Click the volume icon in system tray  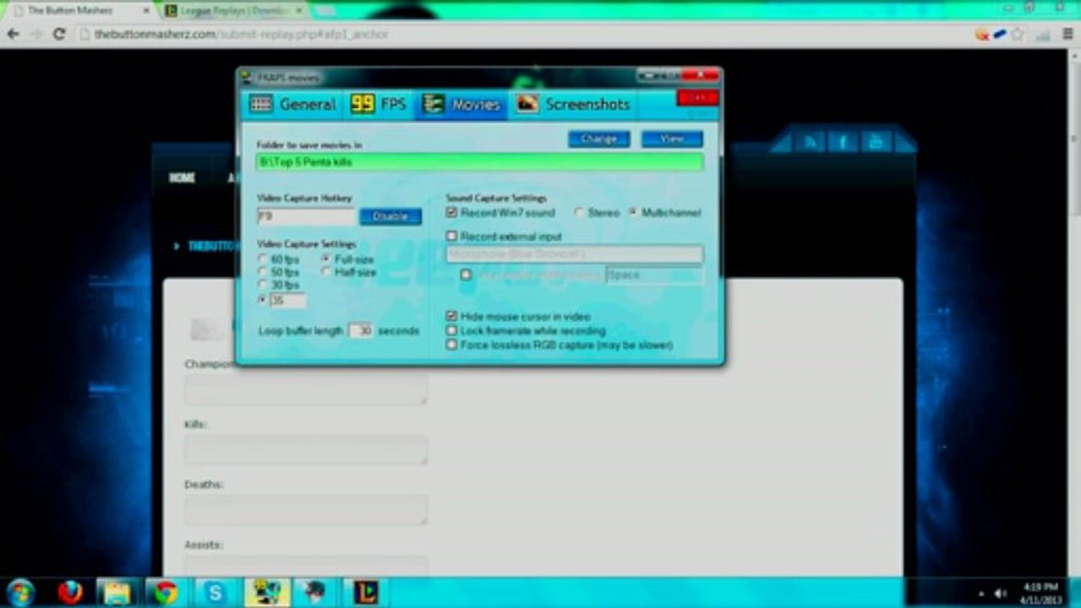[x=1002, y=593]
